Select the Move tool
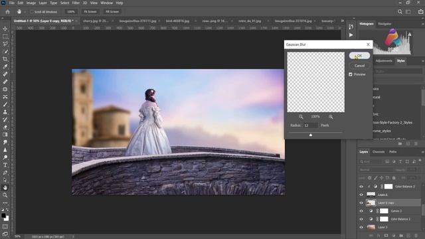The height and width of the screenshot is (239, 425). click(x=5, y=29)
